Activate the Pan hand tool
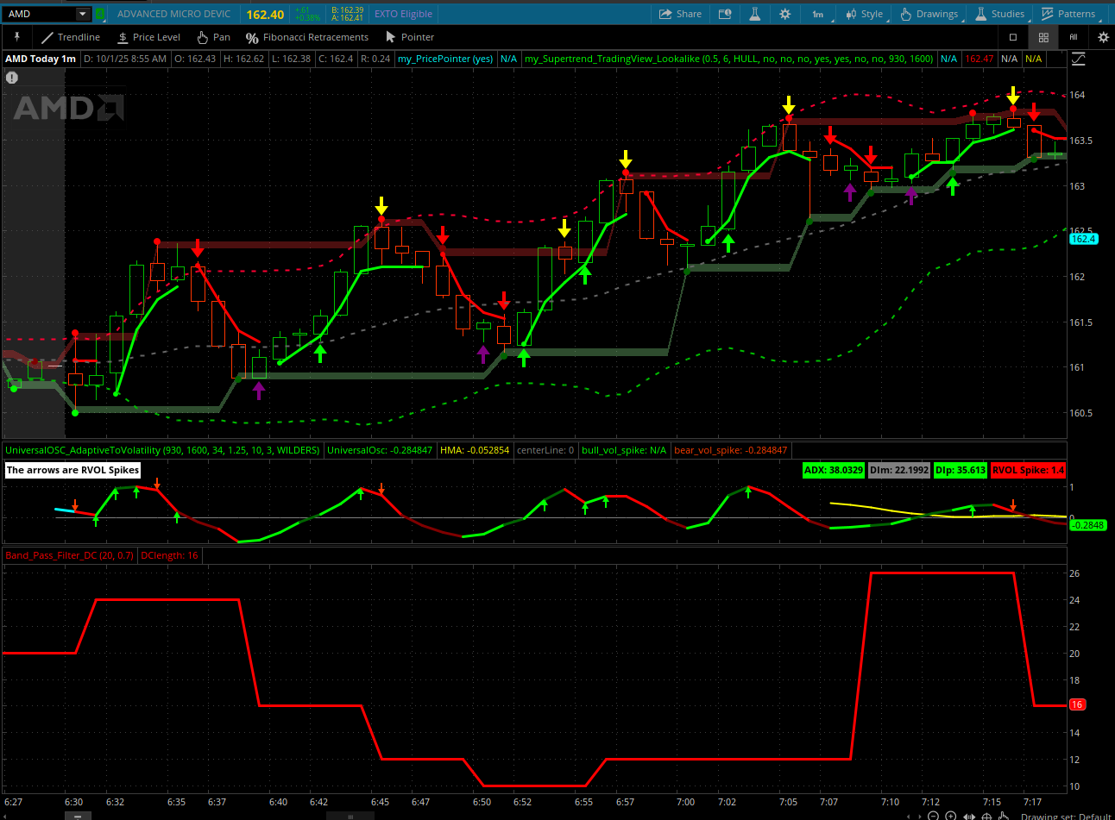The height and width of the screenshot is (820, 1115). pos(213,37)
